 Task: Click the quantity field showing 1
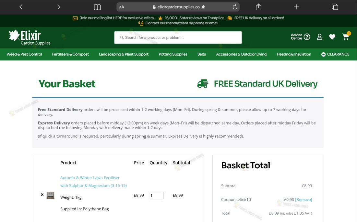click(x=156, y=196)
